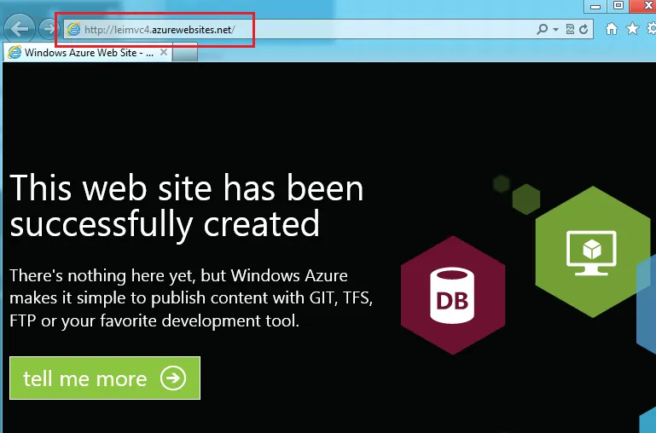Screen dimensions: 656x433
Task: Click the 'tell me more' green button
Action: coord(105,378)
